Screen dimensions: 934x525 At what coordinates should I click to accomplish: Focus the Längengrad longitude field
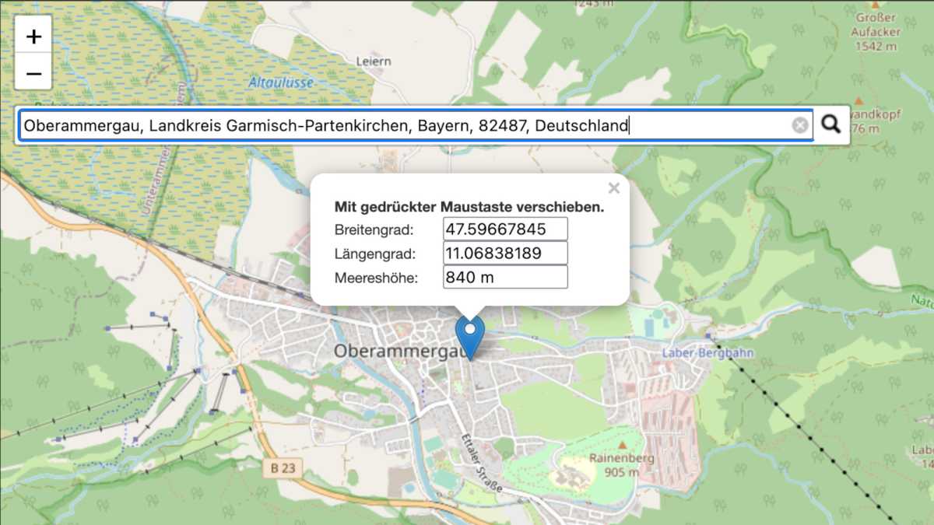tap(504, 254)
